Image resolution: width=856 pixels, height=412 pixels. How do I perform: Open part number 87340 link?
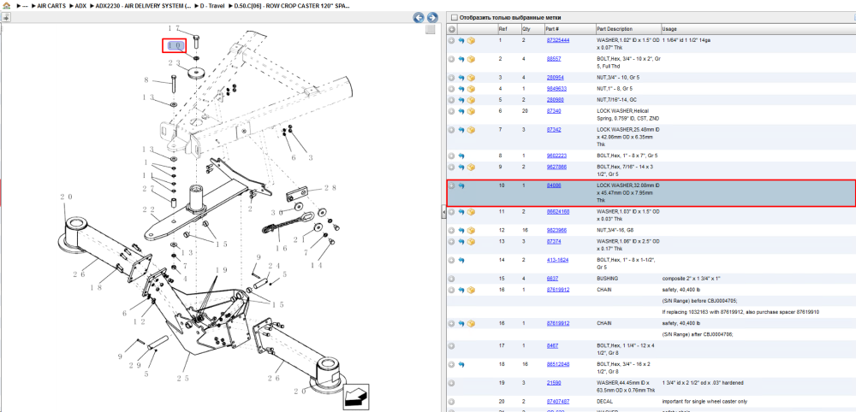tap(554, 110)
